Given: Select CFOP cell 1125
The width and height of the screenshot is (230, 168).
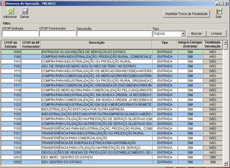Looking at the screenshot, I should (x=11, y=114).
